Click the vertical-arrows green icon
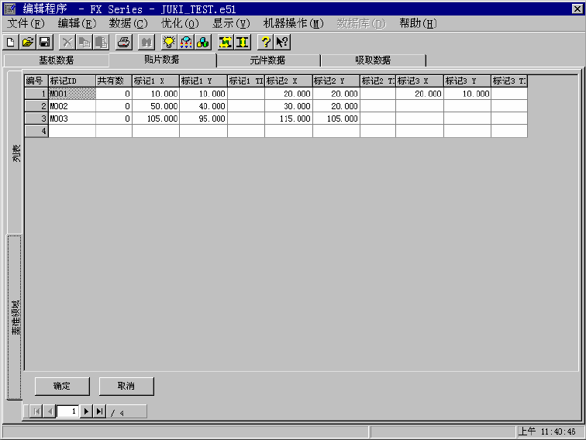Screen dimensions: 586x440 click(x=242, y=42)
